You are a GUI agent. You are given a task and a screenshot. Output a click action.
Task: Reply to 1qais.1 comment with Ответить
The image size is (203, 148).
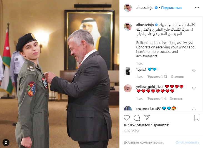tap(177, 77)
